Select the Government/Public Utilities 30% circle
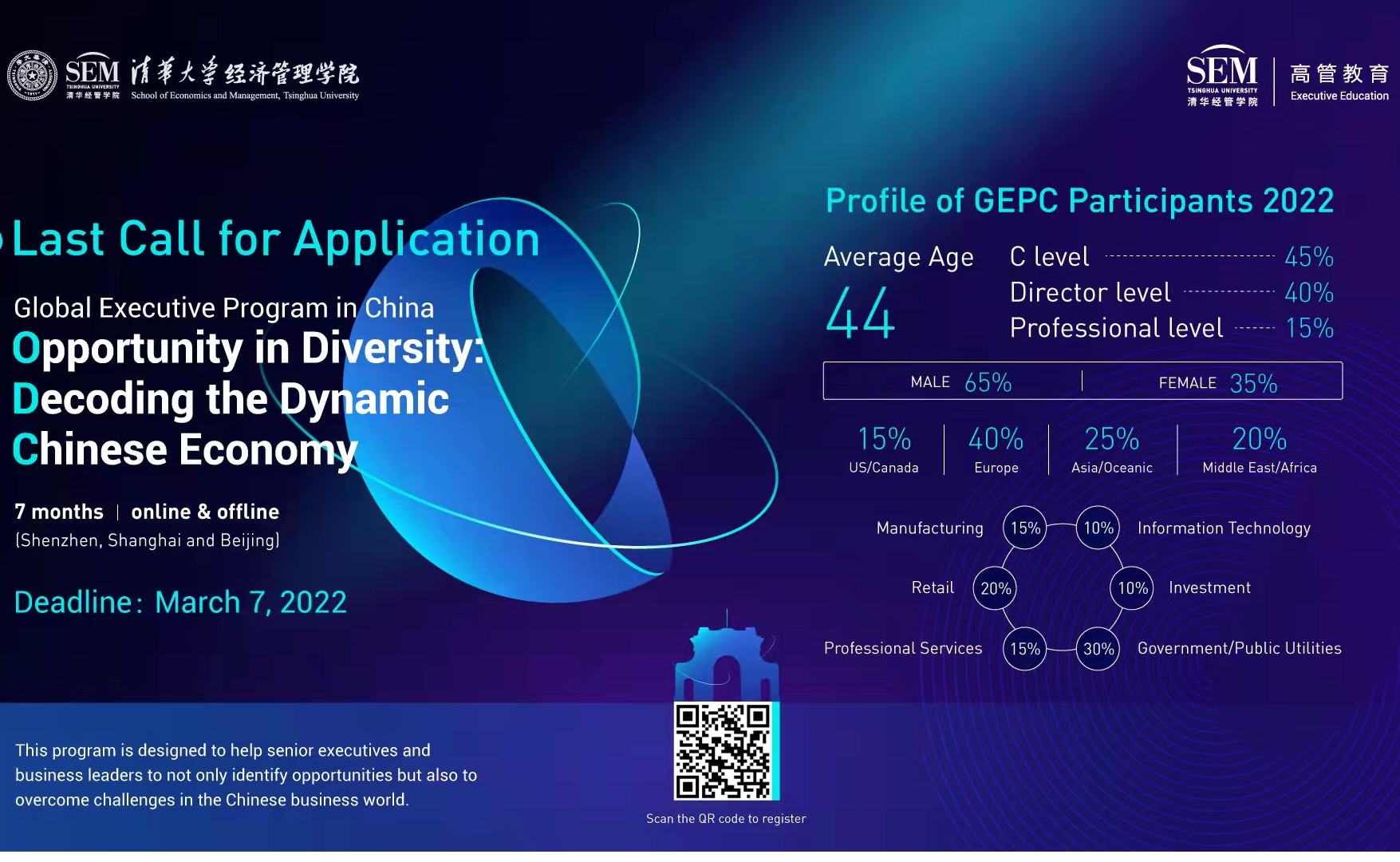 (x=1098, y=649)
